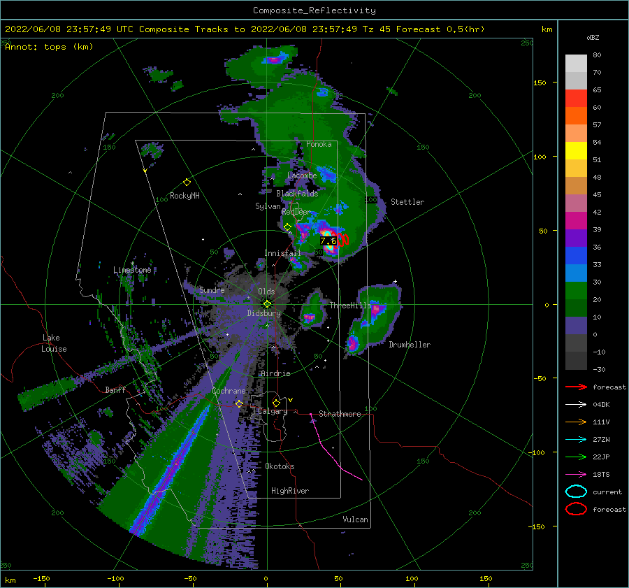Image resolution: width=629 pixels, height=588 pixels.
Task: Click the dBZ scale heading
Action: (593, 38)
